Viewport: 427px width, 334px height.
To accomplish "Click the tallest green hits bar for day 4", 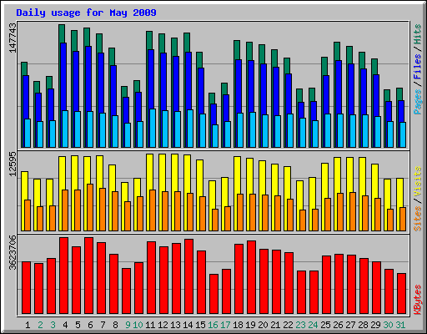I will click(62, 33).
